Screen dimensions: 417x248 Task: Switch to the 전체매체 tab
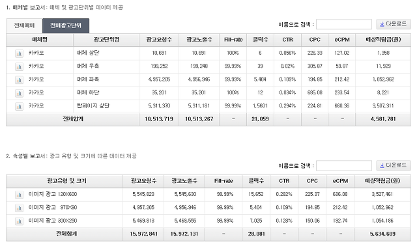coord(24,25)
